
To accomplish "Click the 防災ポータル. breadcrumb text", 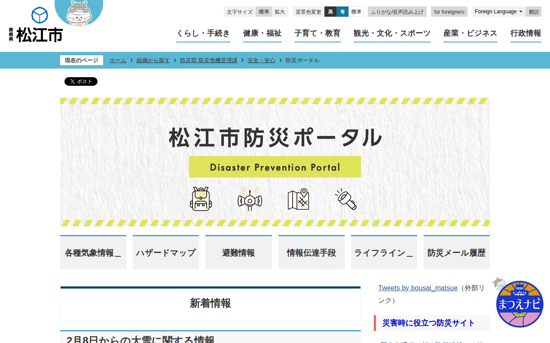I will (303, 60).
